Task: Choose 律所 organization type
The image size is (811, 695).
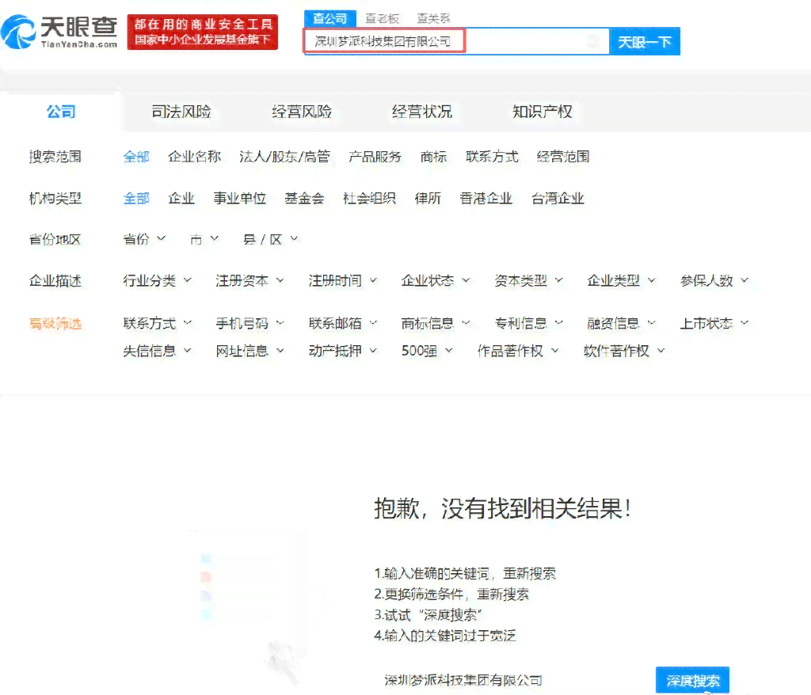Action: pyautogui.click(x=428, y=198)
